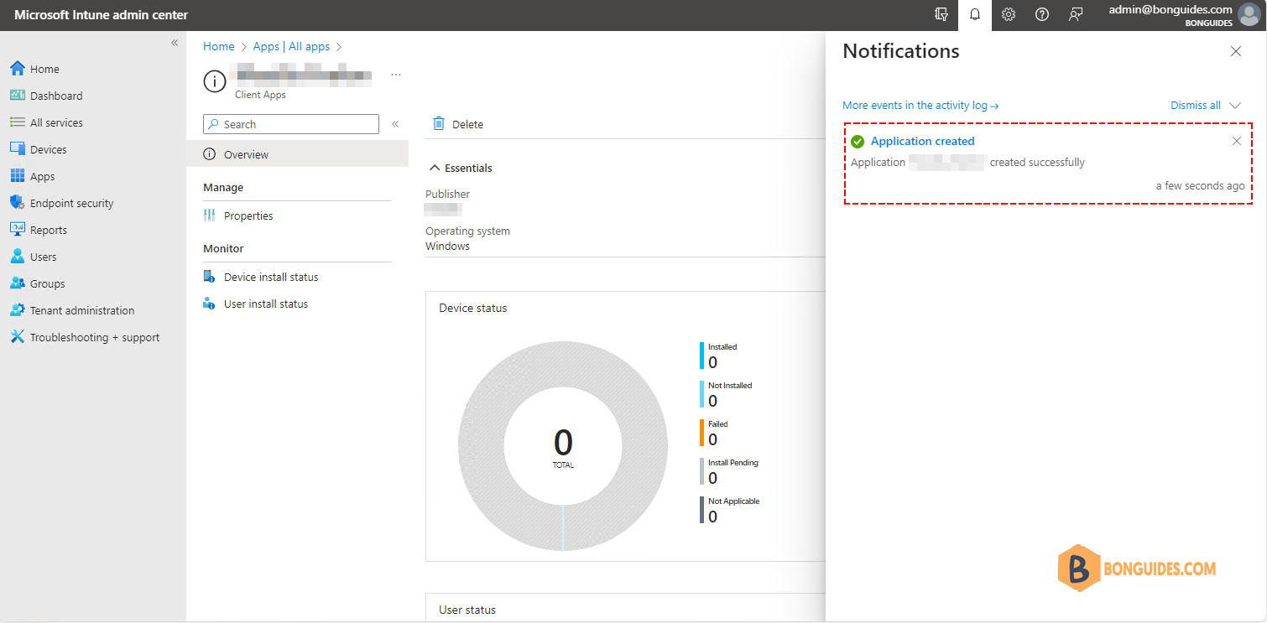Click into the Search input field
This screenshot has height=623, width=1267.
pos(291,124)
